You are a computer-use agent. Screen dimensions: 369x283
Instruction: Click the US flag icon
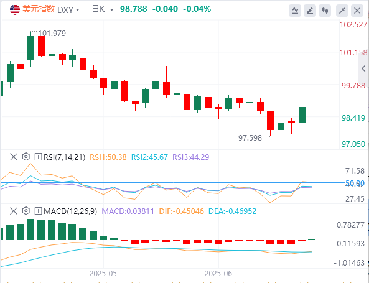pyautogui.click(x=15, y=10)
